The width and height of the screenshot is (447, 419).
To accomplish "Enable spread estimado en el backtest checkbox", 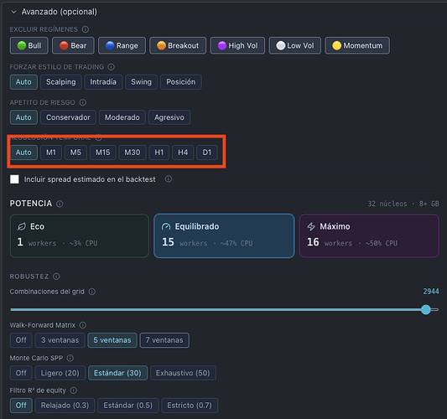I will tap(14, 179).
